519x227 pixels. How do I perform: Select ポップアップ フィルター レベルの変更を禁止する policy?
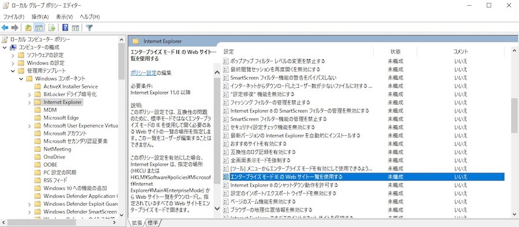point(277,61)
